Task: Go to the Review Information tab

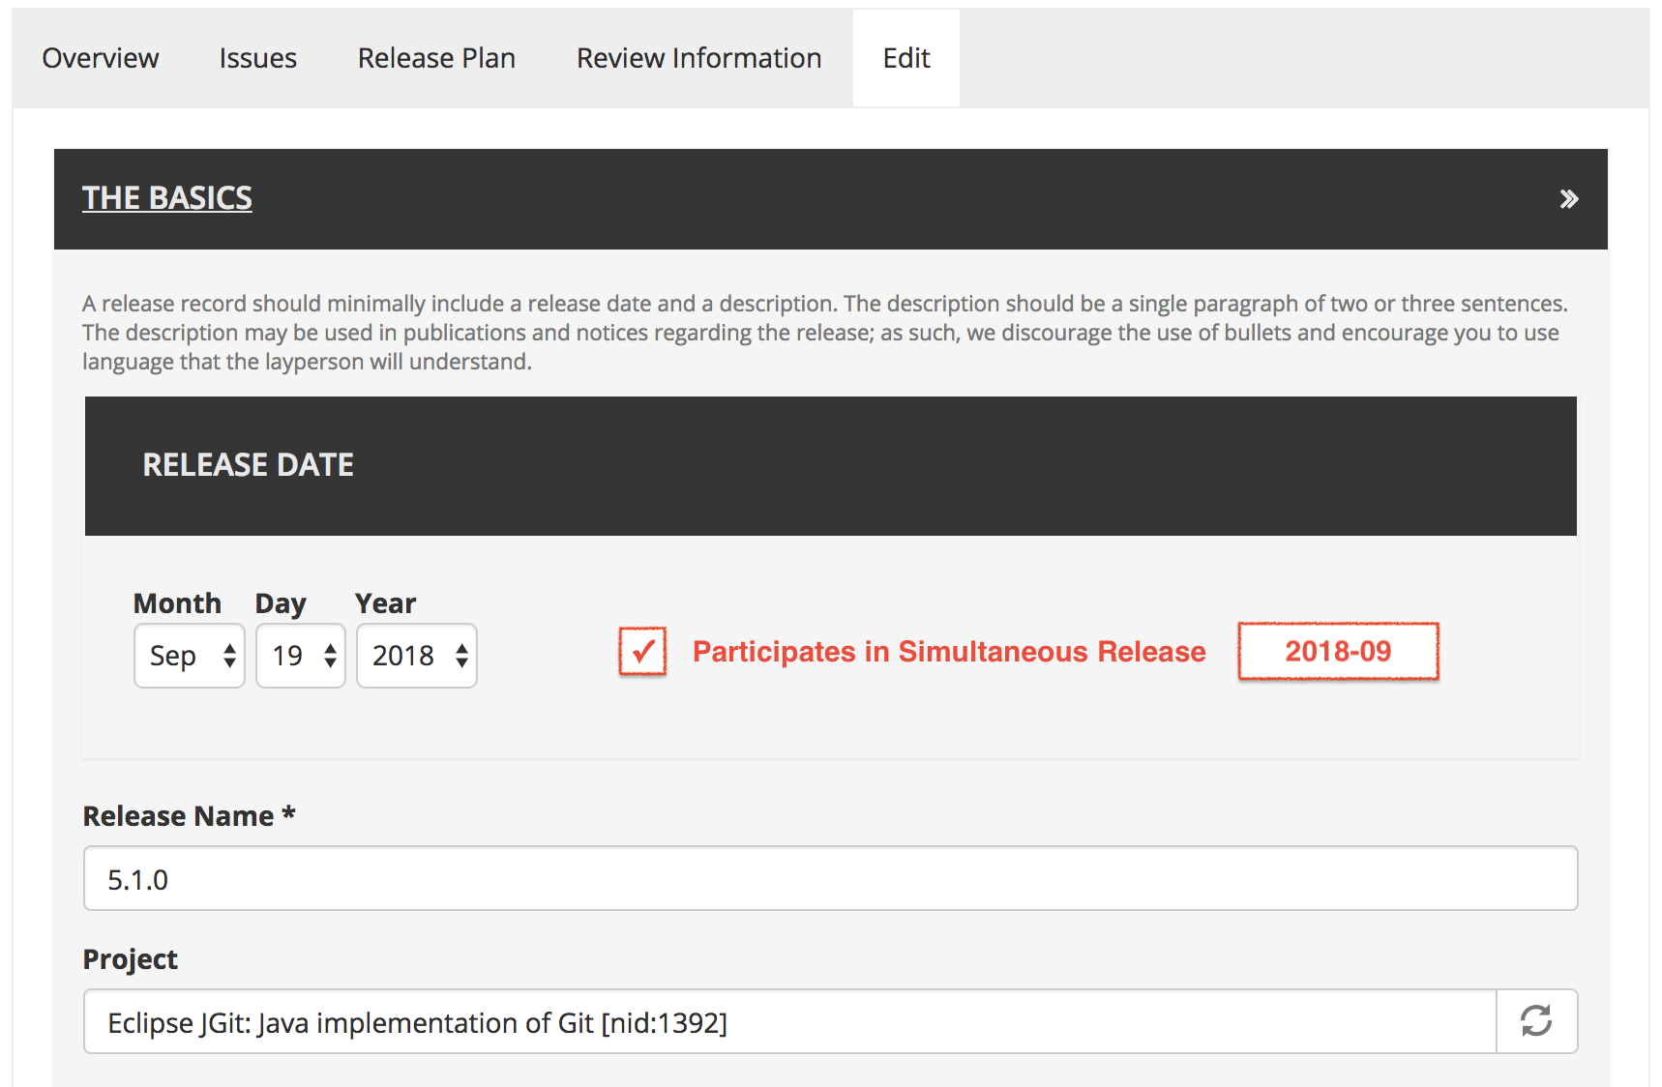Action: tap(698, 58)
